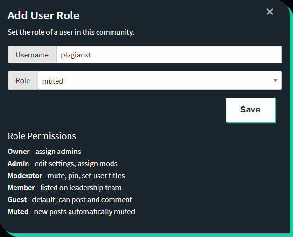Click the Role dropdown arrow
The image size is (293, 237).
click(x=275, y=81)
